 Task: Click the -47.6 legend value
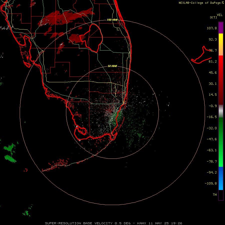[x=212, y=139]
